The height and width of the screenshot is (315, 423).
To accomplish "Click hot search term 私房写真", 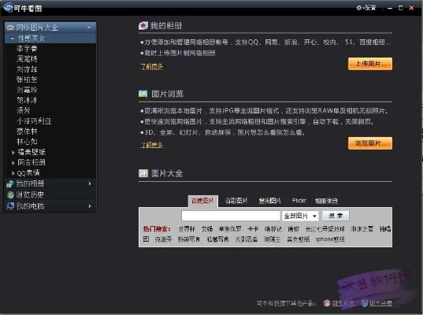I will coord(217,239).
